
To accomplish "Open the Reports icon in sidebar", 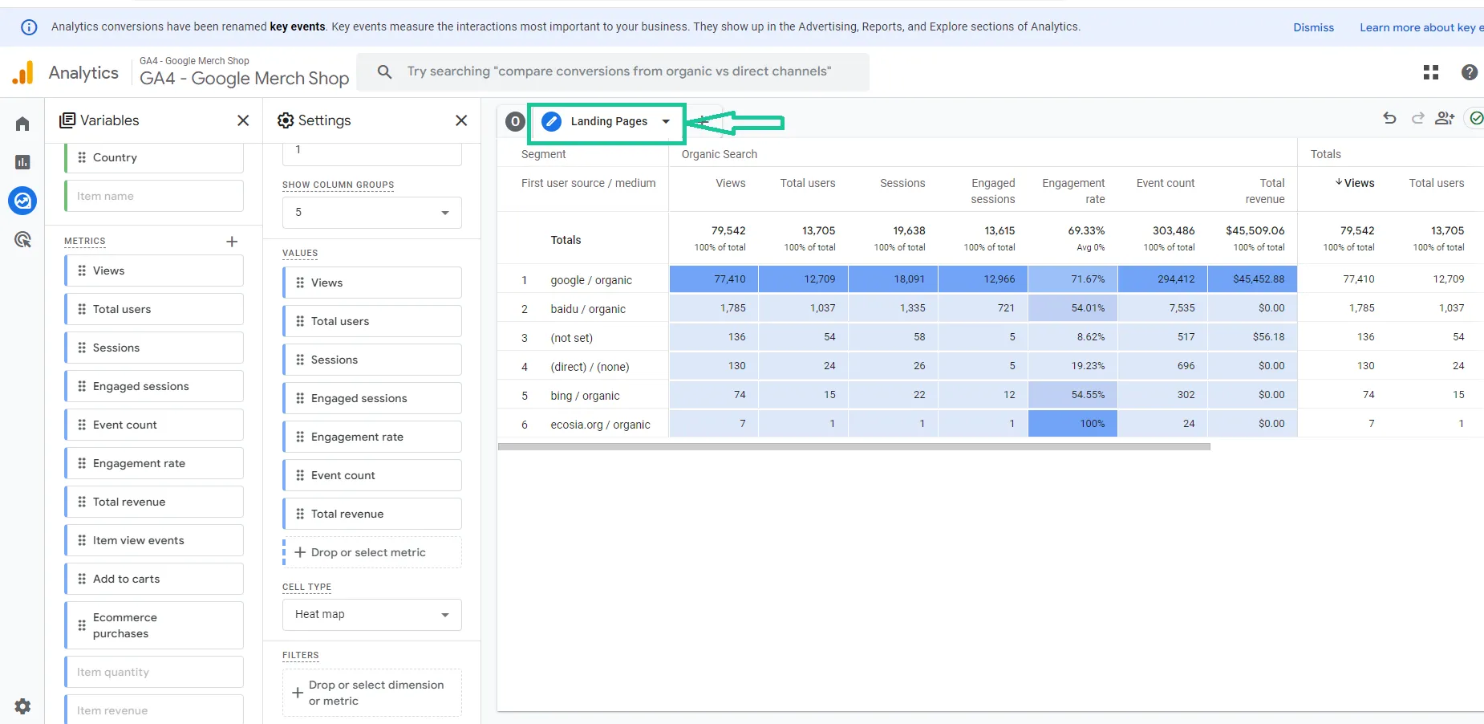I will pyautogui.click(x=22, y=162).
